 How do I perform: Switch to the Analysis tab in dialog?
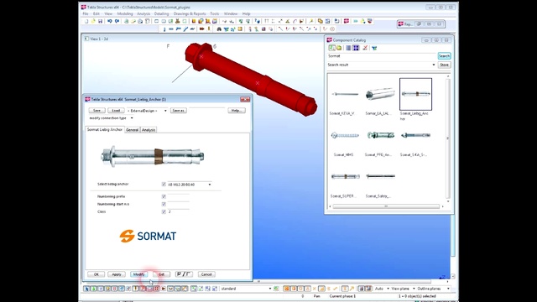[149, 130]
